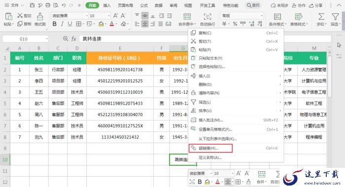345x187 pixels.
Task: Expand Insert (插入) submenu in context menu
Action: click(x=236, y=76)
